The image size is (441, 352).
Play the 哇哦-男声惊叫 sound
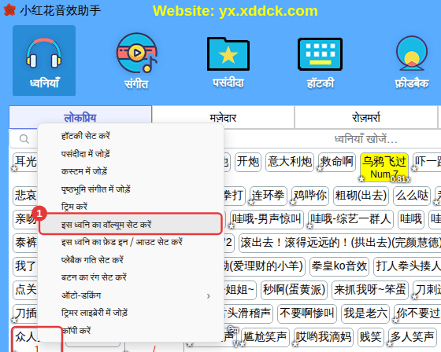tap(267, 219)
